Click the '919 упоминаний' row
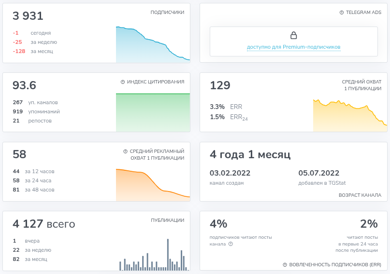This screenshot has width=390, height=274. point(36,112)
